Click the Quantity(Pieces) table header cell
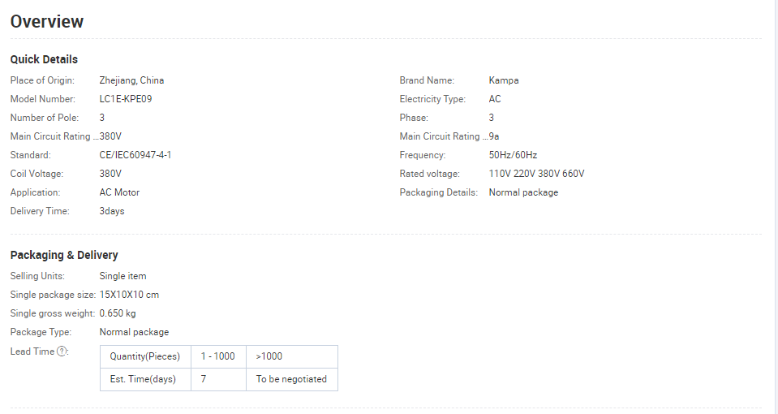Screen dimensions: 778x414 click(145, 356)
